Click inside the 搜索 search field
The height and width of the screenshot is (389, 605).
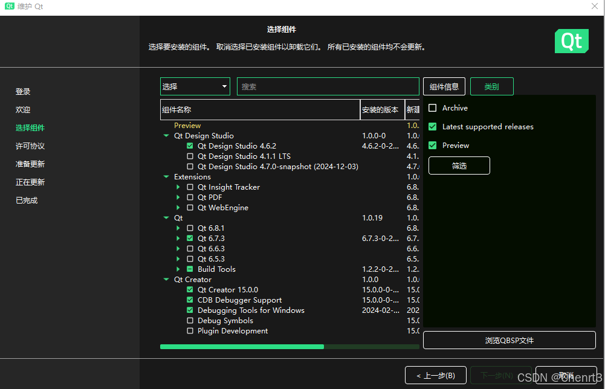tap(328, 86)
